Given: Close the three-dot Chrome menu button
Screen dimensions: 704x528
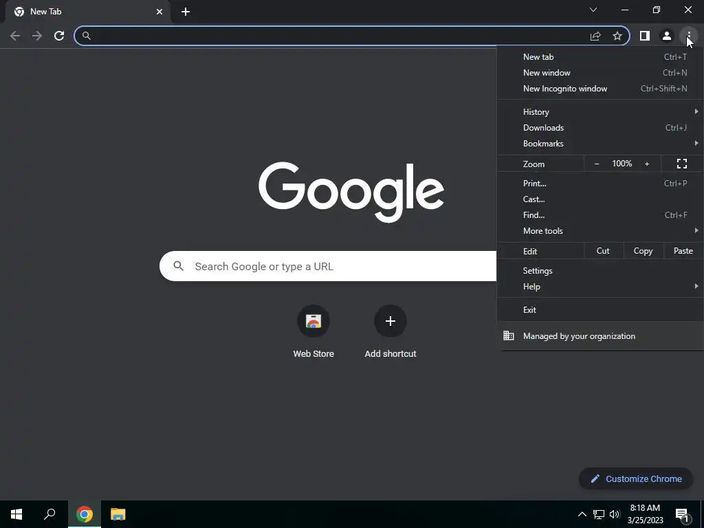Looking at the screenshot, I should pyautogui.click(x=688, y=36).
